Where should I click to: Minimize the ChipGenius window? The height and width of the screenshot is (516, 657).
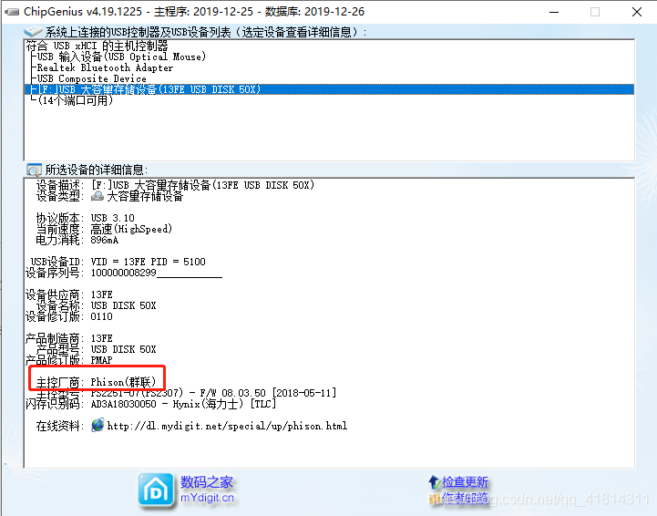[554, 12]
